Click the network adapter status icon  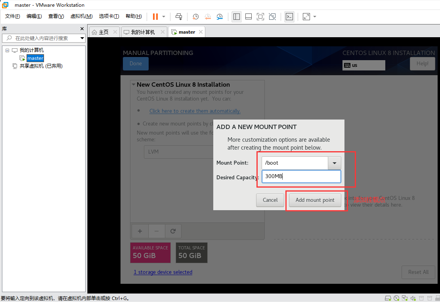tap(405, 298)
